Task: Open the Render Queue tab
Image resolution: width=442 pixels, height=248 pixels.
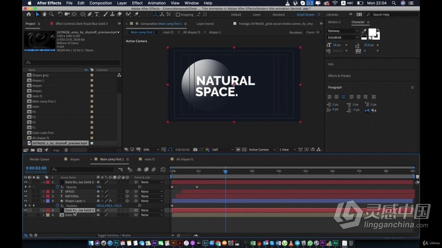Action: click(40, 159)
